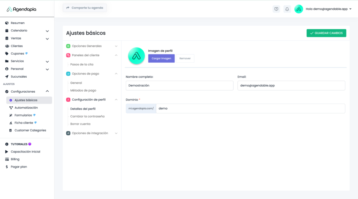Screen dimensions: 358x199
Task: Click the teal Opciones de pago icon
Action: 68,74
